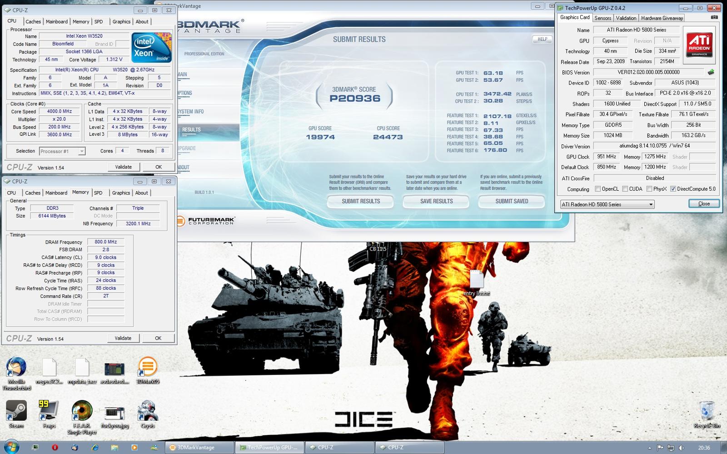Enable the CUDA checkbox in GPU-Z

click(x=625, y=189)
